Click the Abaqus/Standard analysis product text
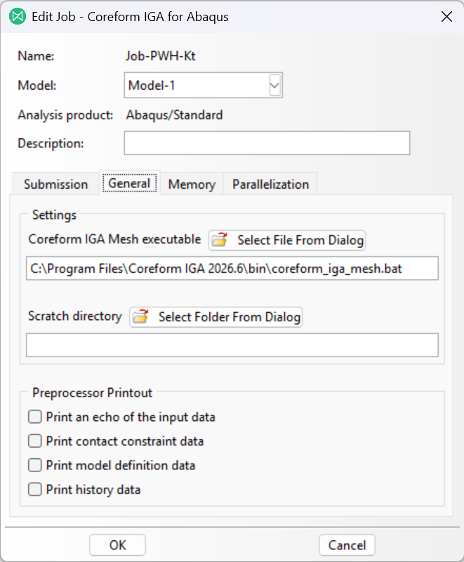 coord(174,115)
